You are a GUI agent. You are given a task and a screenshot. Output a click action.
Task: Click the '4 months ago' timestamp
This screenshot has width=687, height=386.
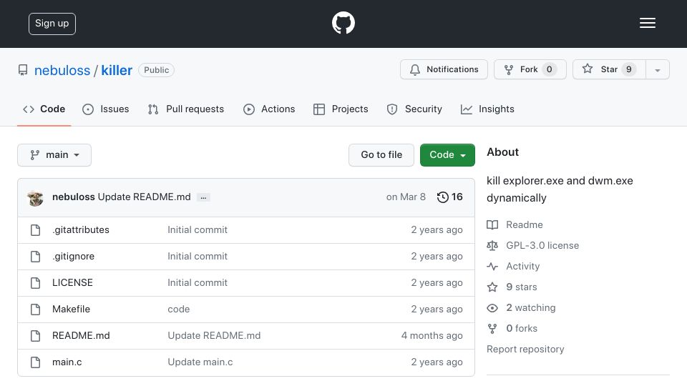432,336
